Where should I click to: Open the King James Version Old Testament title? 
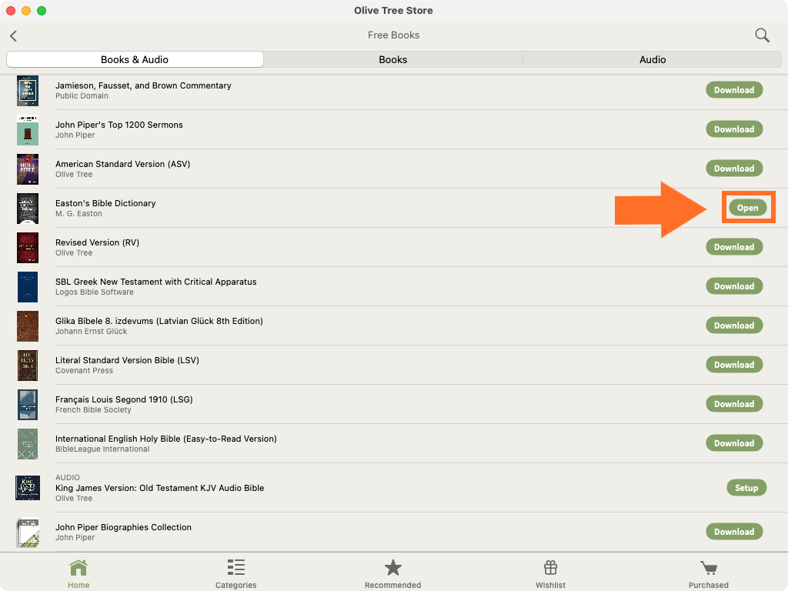159,487
